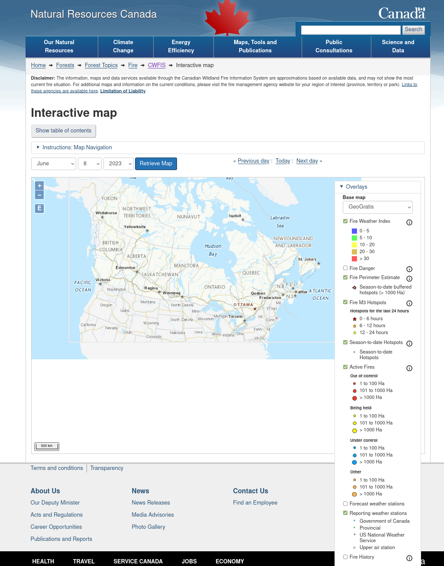Viewport: 444px width, 566px height.
Task: Open Energy Efficiency menu
Action: 183,46
